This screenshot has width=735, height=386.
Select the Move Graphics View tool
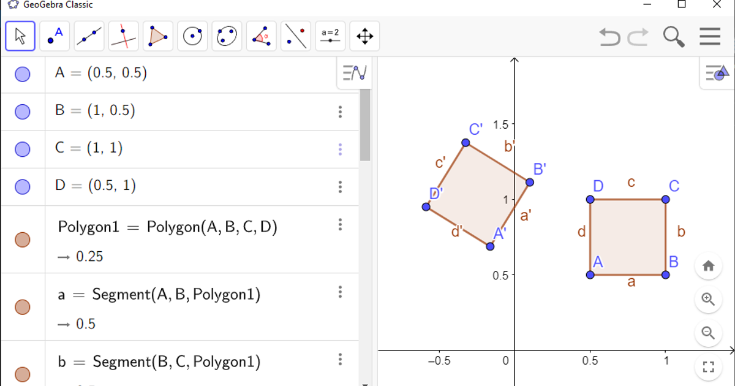pos(364,36)
